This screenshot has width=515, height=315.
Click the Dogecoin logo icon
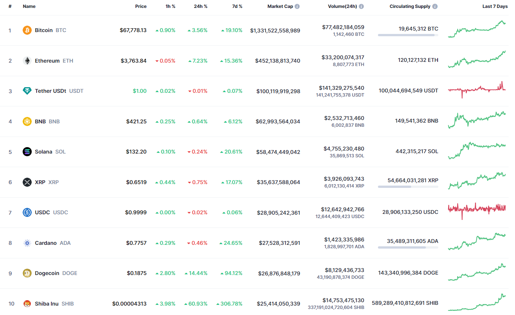[x=27, y=273]
